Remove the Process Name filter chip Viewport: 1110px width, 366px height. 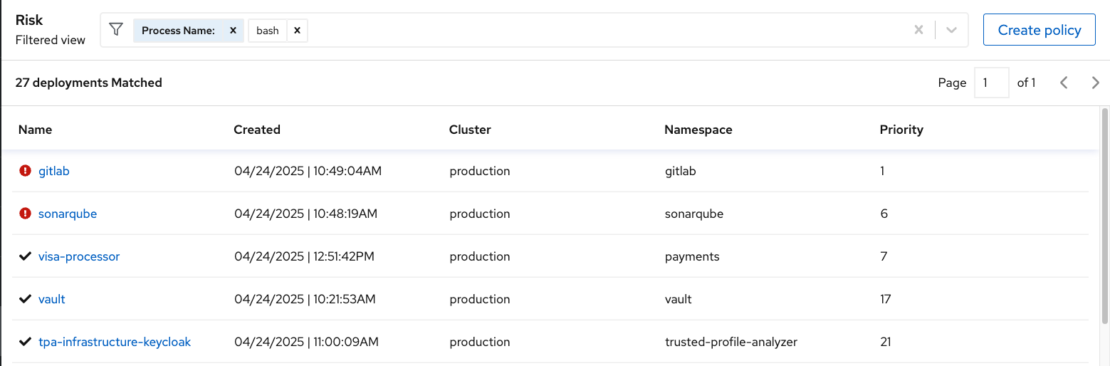click(233, 31)
